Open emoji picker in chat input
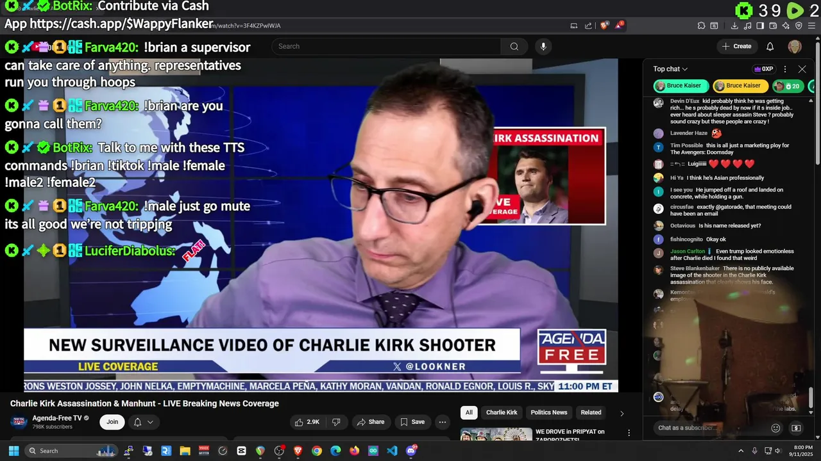This screenshot has height=461, width=821. (775, 428)
